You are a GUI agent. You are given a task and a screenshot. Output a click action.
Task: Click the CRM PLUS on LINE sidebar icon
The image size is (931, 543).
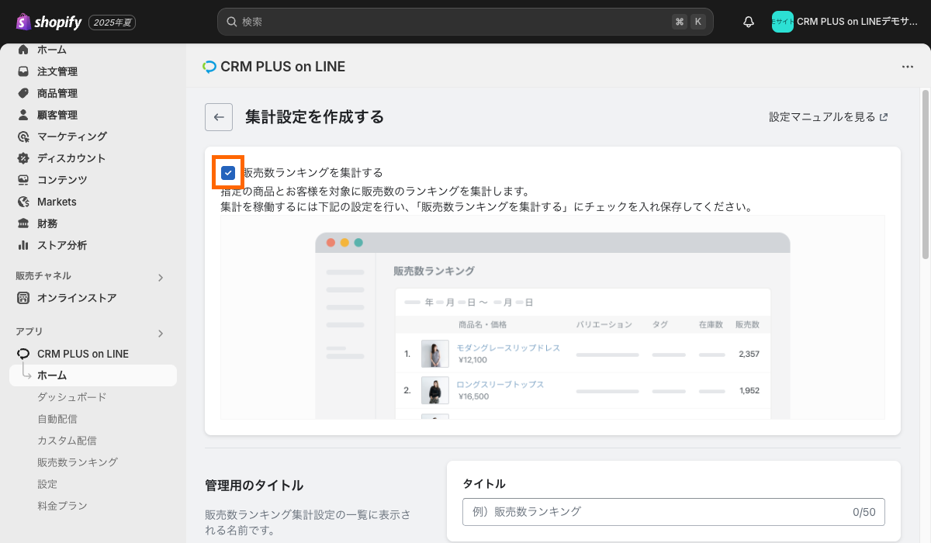pos(23,354)
